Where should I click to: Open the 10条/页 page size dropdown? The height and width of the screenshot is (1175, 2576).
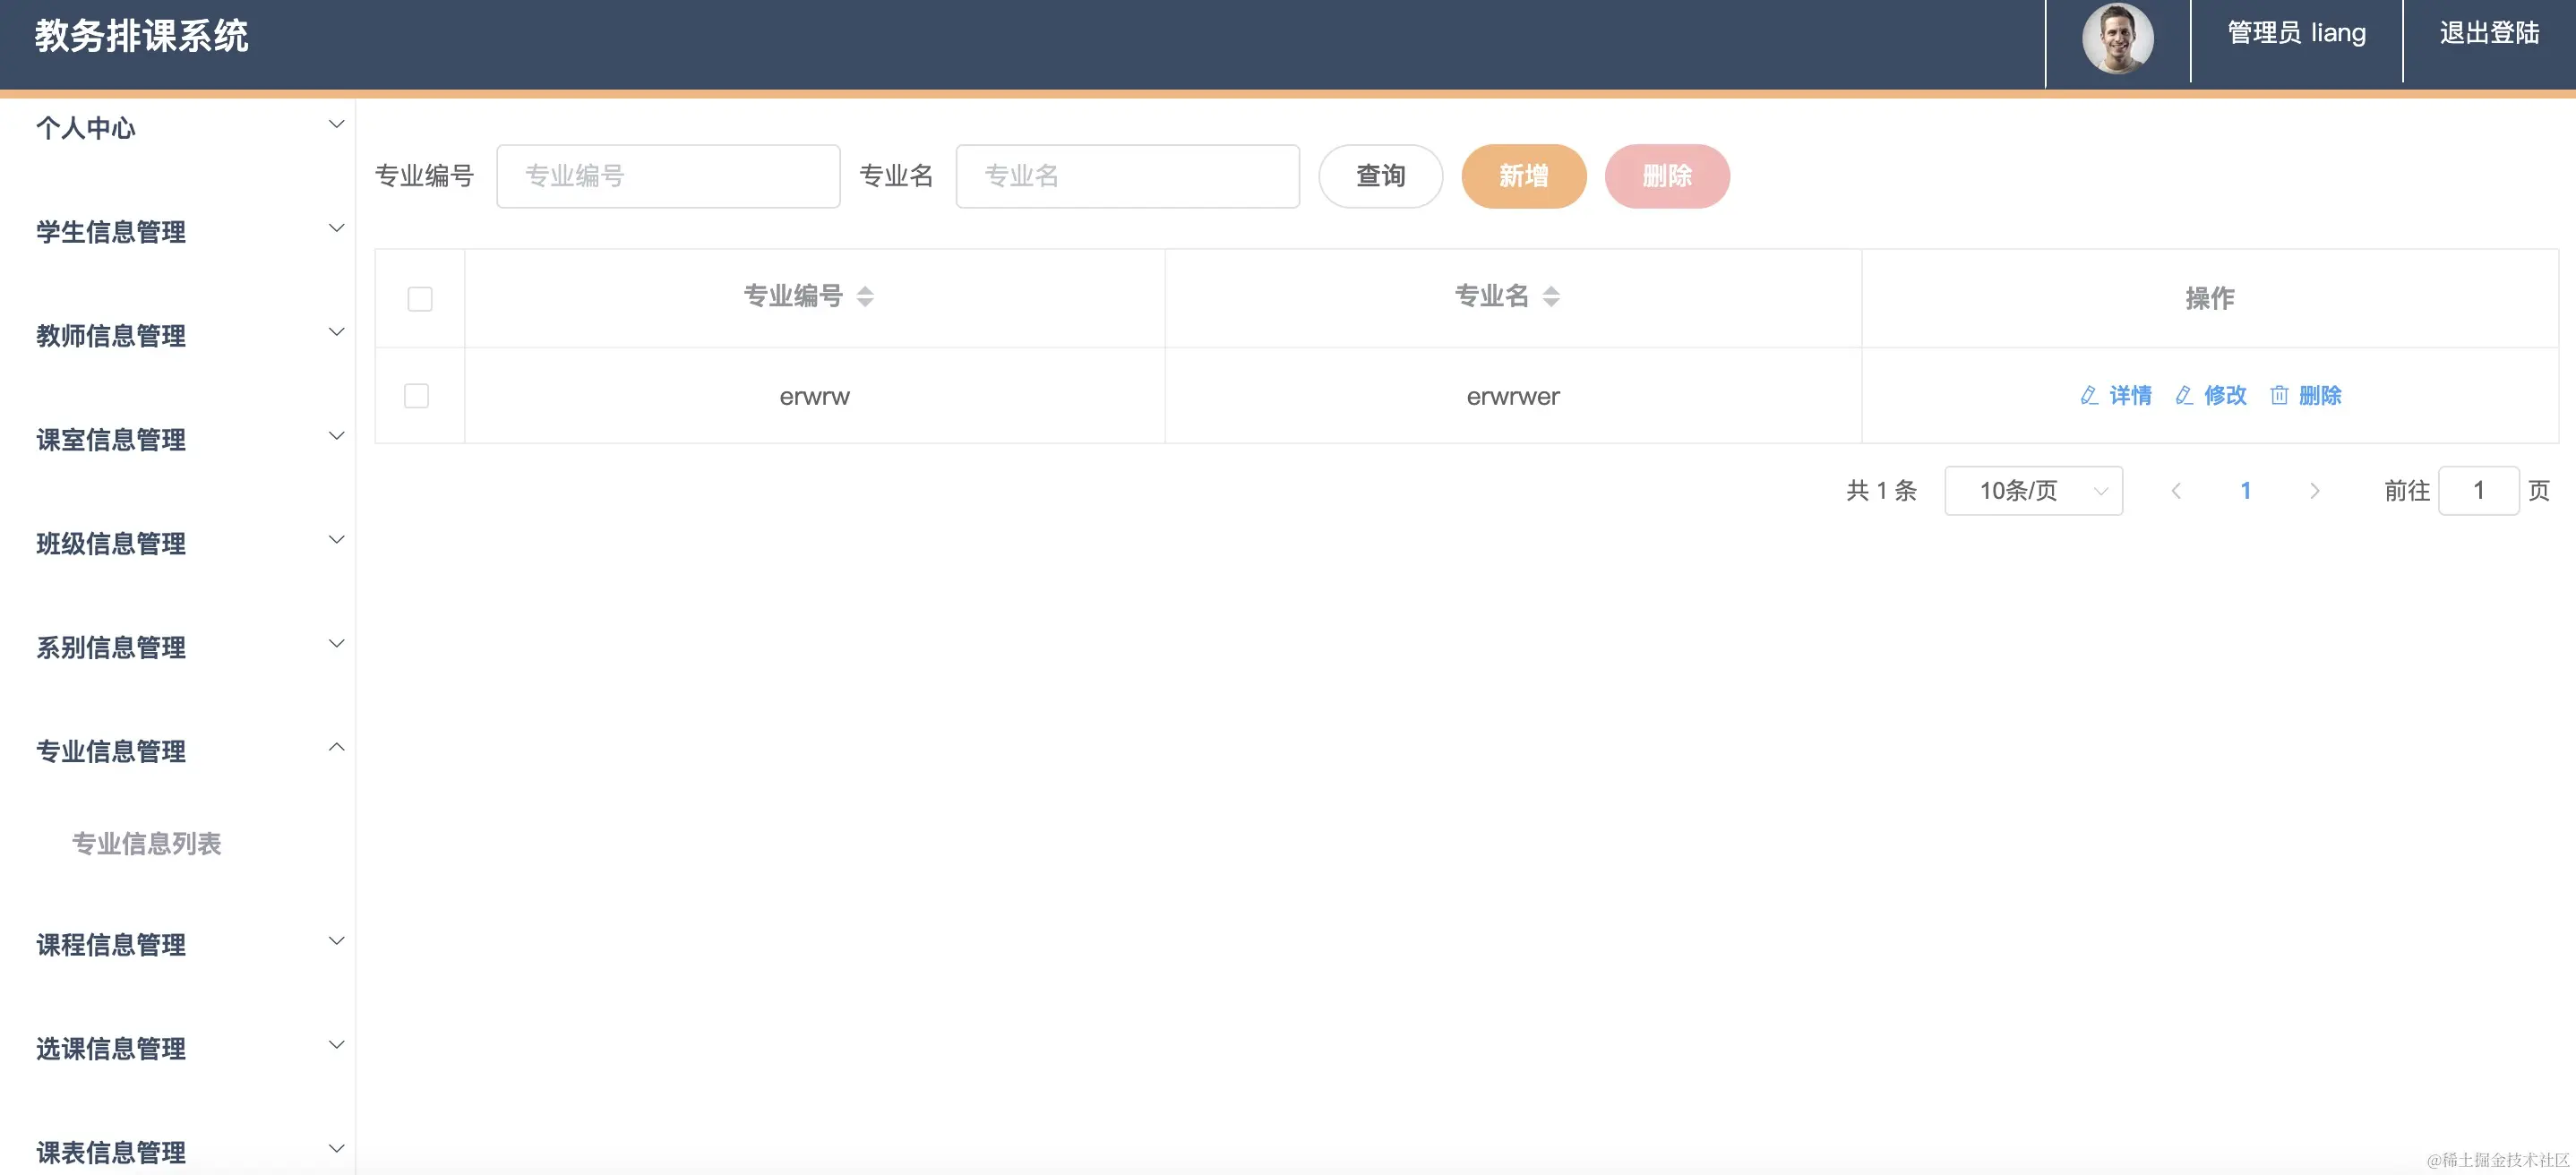2033,490
